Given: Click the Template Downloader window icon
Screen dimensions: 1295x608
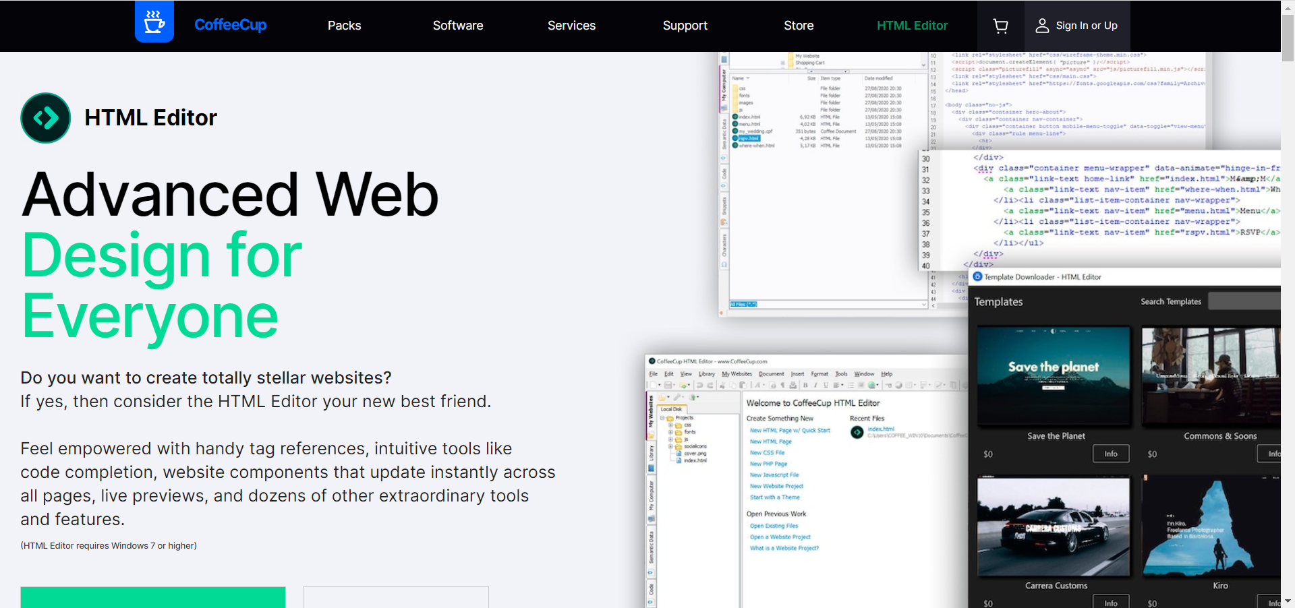Looking at the screenshot, I should pos(977,276).
